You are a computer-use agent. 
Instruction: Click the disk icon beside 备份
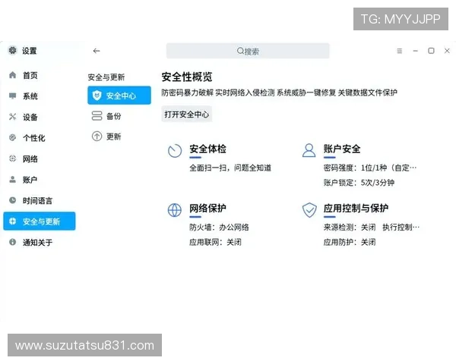pos(97,116)
